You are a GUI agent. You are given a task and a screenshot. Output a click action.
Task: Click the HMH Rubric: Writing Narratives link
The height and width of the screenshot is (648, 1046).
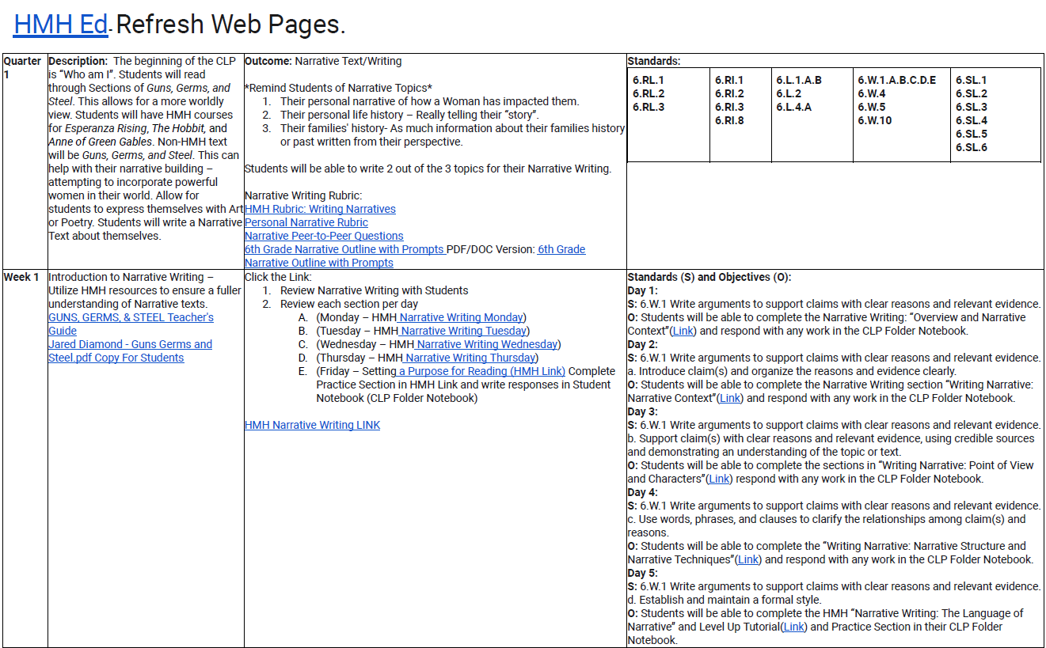tap(319, 209)
